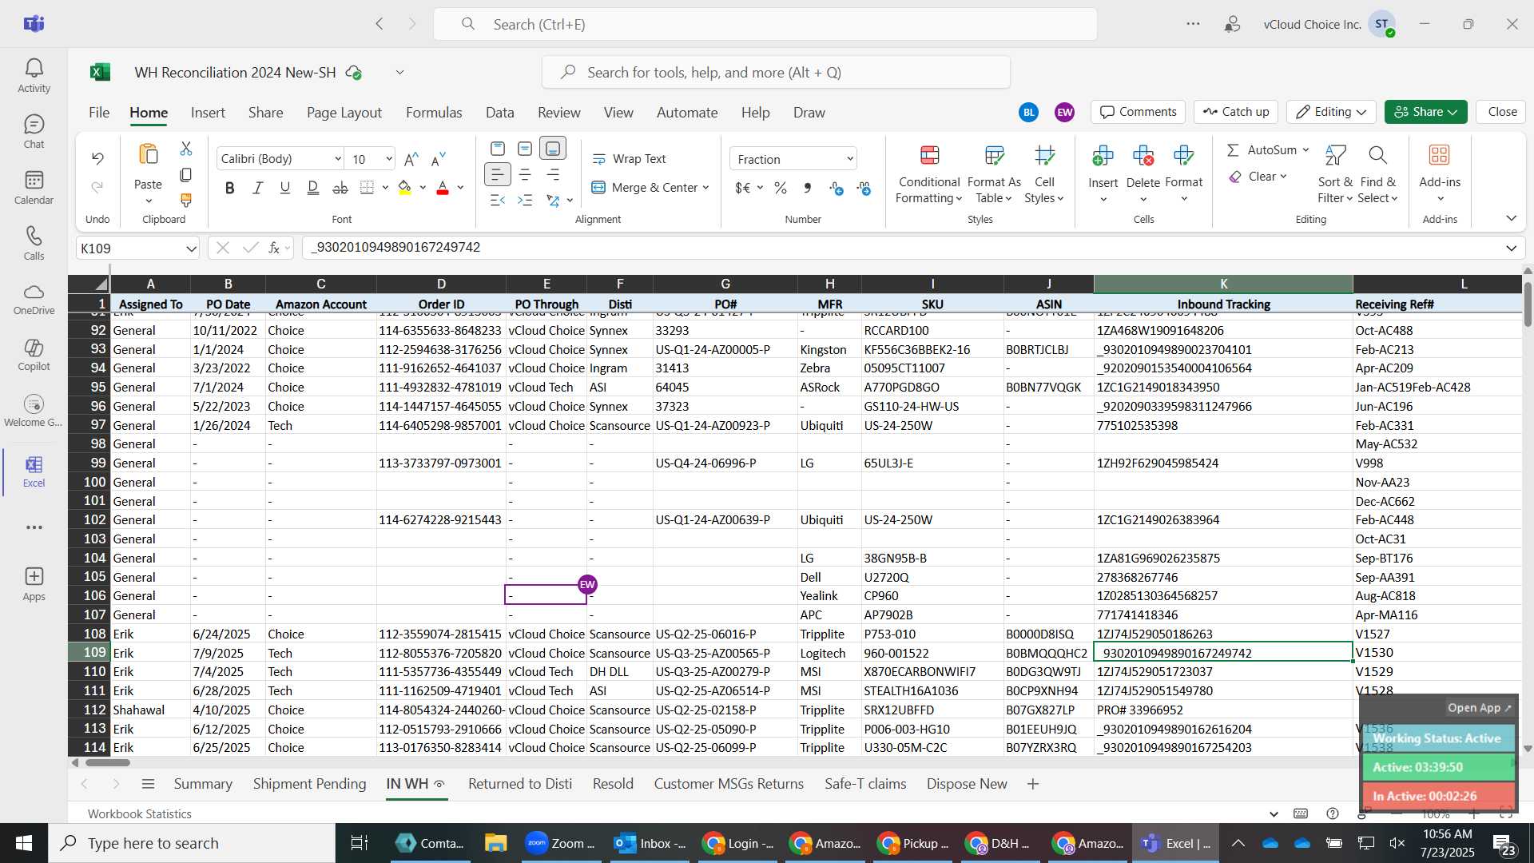Open Outlook Inbox in the taskbar

coord(650,843)
